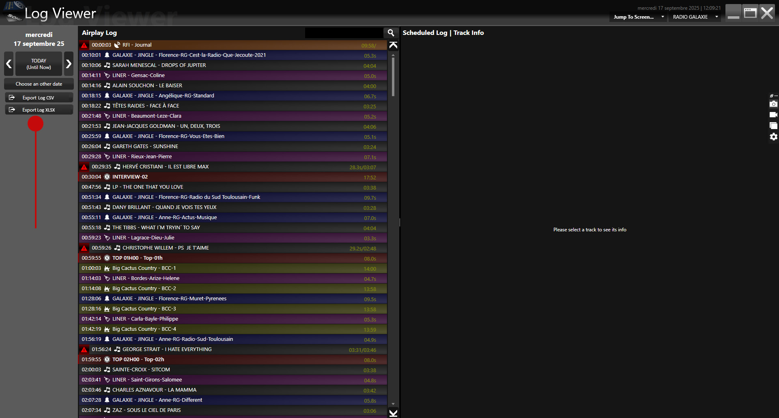The height and width of the screenshot is (418, 779).
Task: Open the Jump To Screen dropdown
Action: point(638,17)
